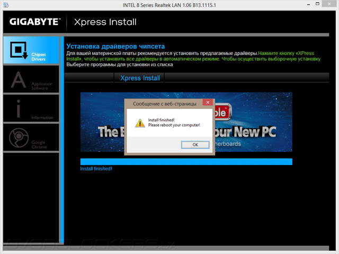This screenshot has height=254, width=339.
Task: Click the 'Xpress Install' header title
Action: pos(105,22)
